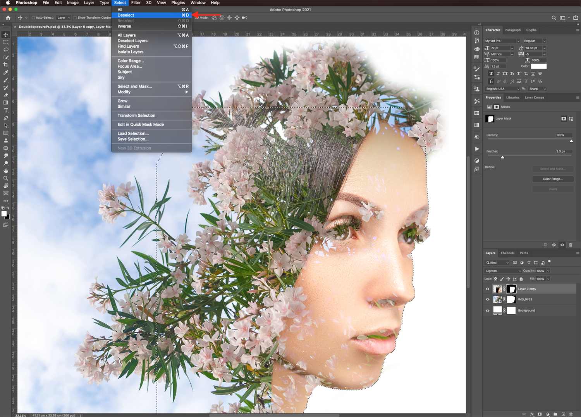
Task: Switch to the Channels tab
Action: (507, 253)
